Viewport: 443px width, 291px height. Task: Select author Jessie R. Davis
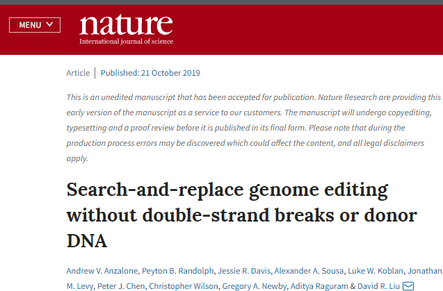click(x=244, y=271)
